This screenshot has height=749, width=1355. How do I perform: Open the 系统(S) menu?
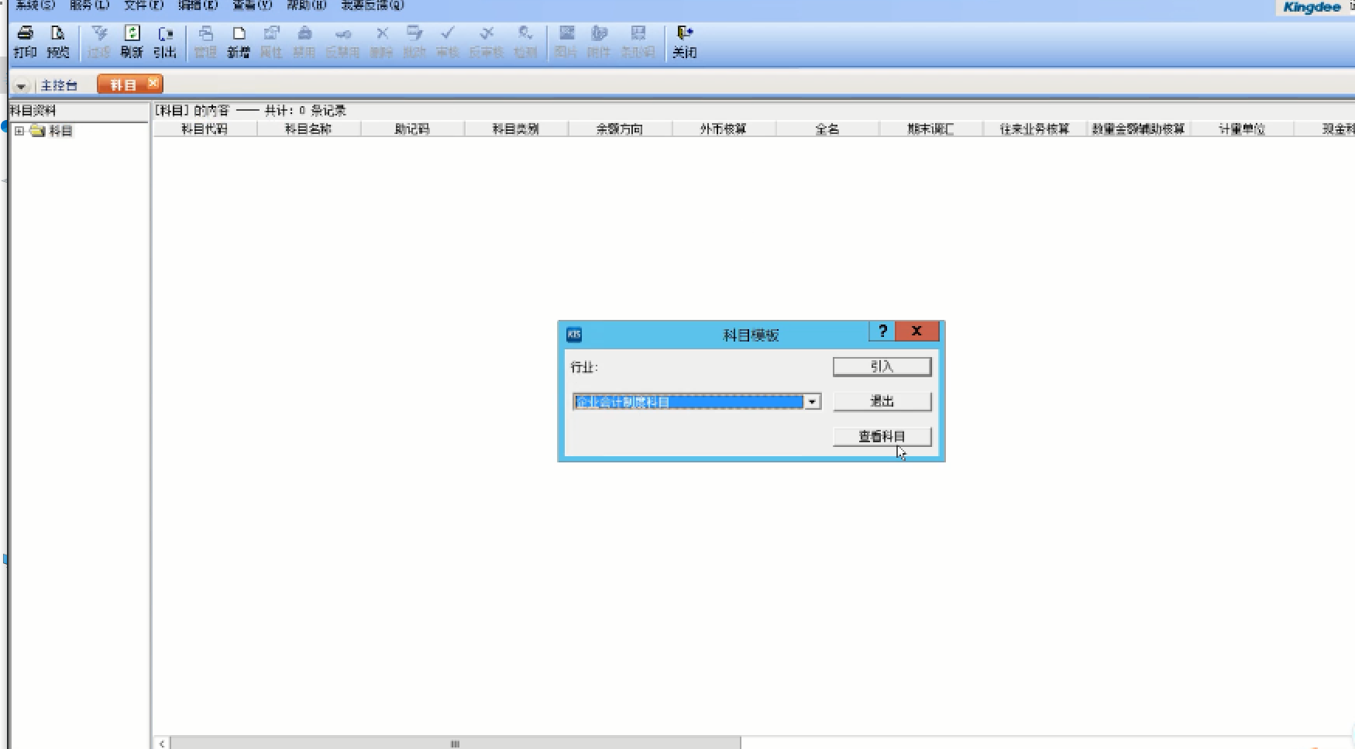tap(35, 5)
